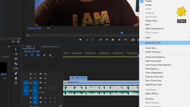Toggle lock on V2 track
Screen dimensions: 190x107
pyautogui.click(x=31, y=78)
